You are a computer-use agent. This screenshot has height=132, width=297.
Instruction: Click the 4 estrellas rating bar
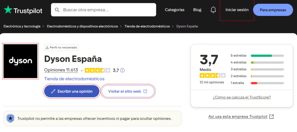click(x=267, y=62)
